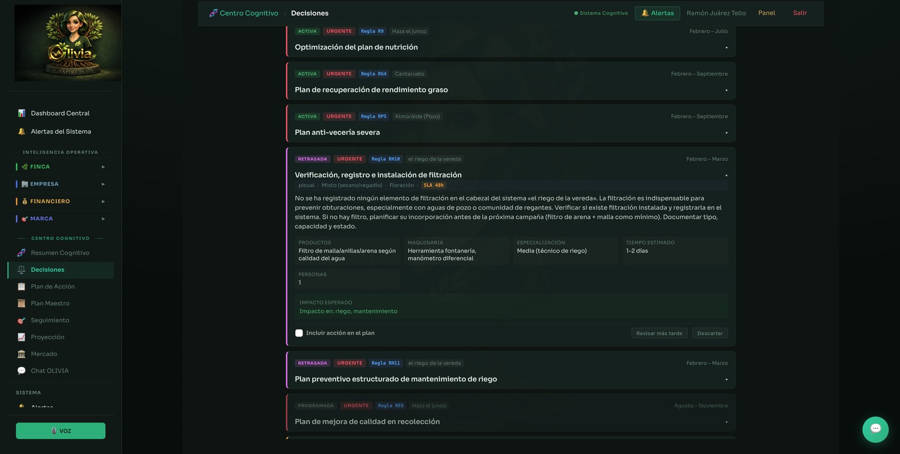Select Decisiones in the sidebar
This screenshot has height=454, width=900.
61,270
